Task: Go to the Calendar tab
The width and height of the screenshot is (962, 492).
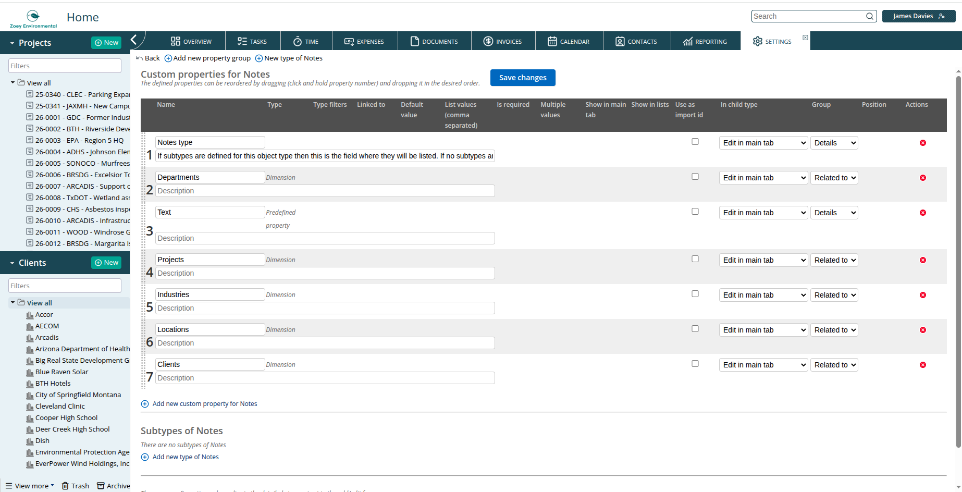Action: tap(569, 41)
